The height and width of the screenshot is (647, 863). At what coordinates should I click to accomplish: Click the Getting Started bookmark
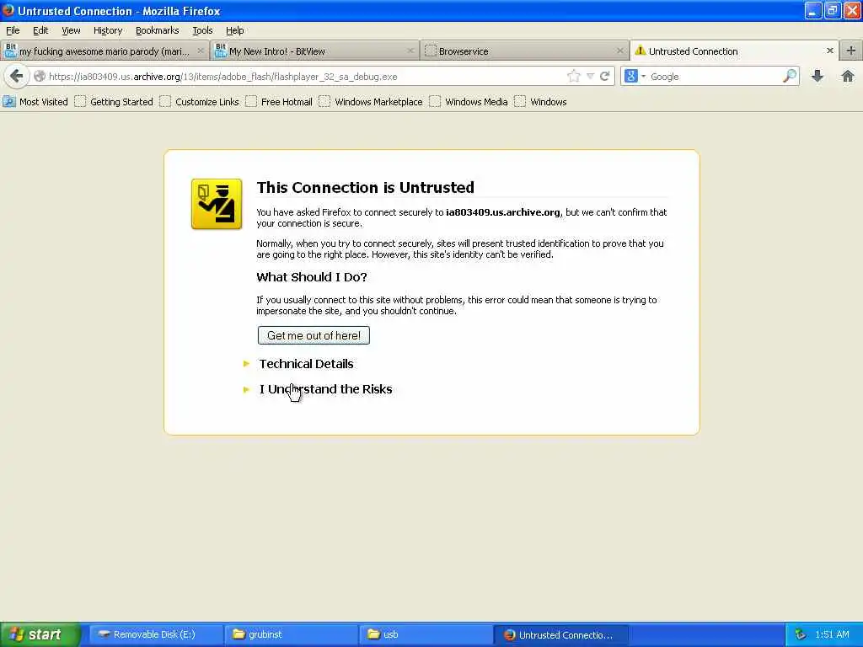coord(114,102)
